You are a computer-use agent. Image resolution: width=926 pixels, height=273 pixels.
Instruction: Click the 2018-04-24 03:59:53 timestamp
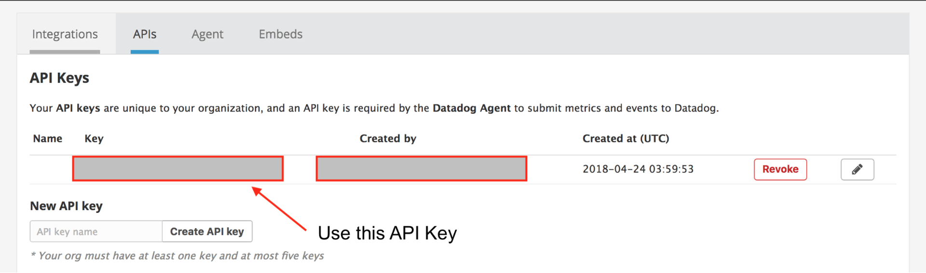(x=638, y=169)
